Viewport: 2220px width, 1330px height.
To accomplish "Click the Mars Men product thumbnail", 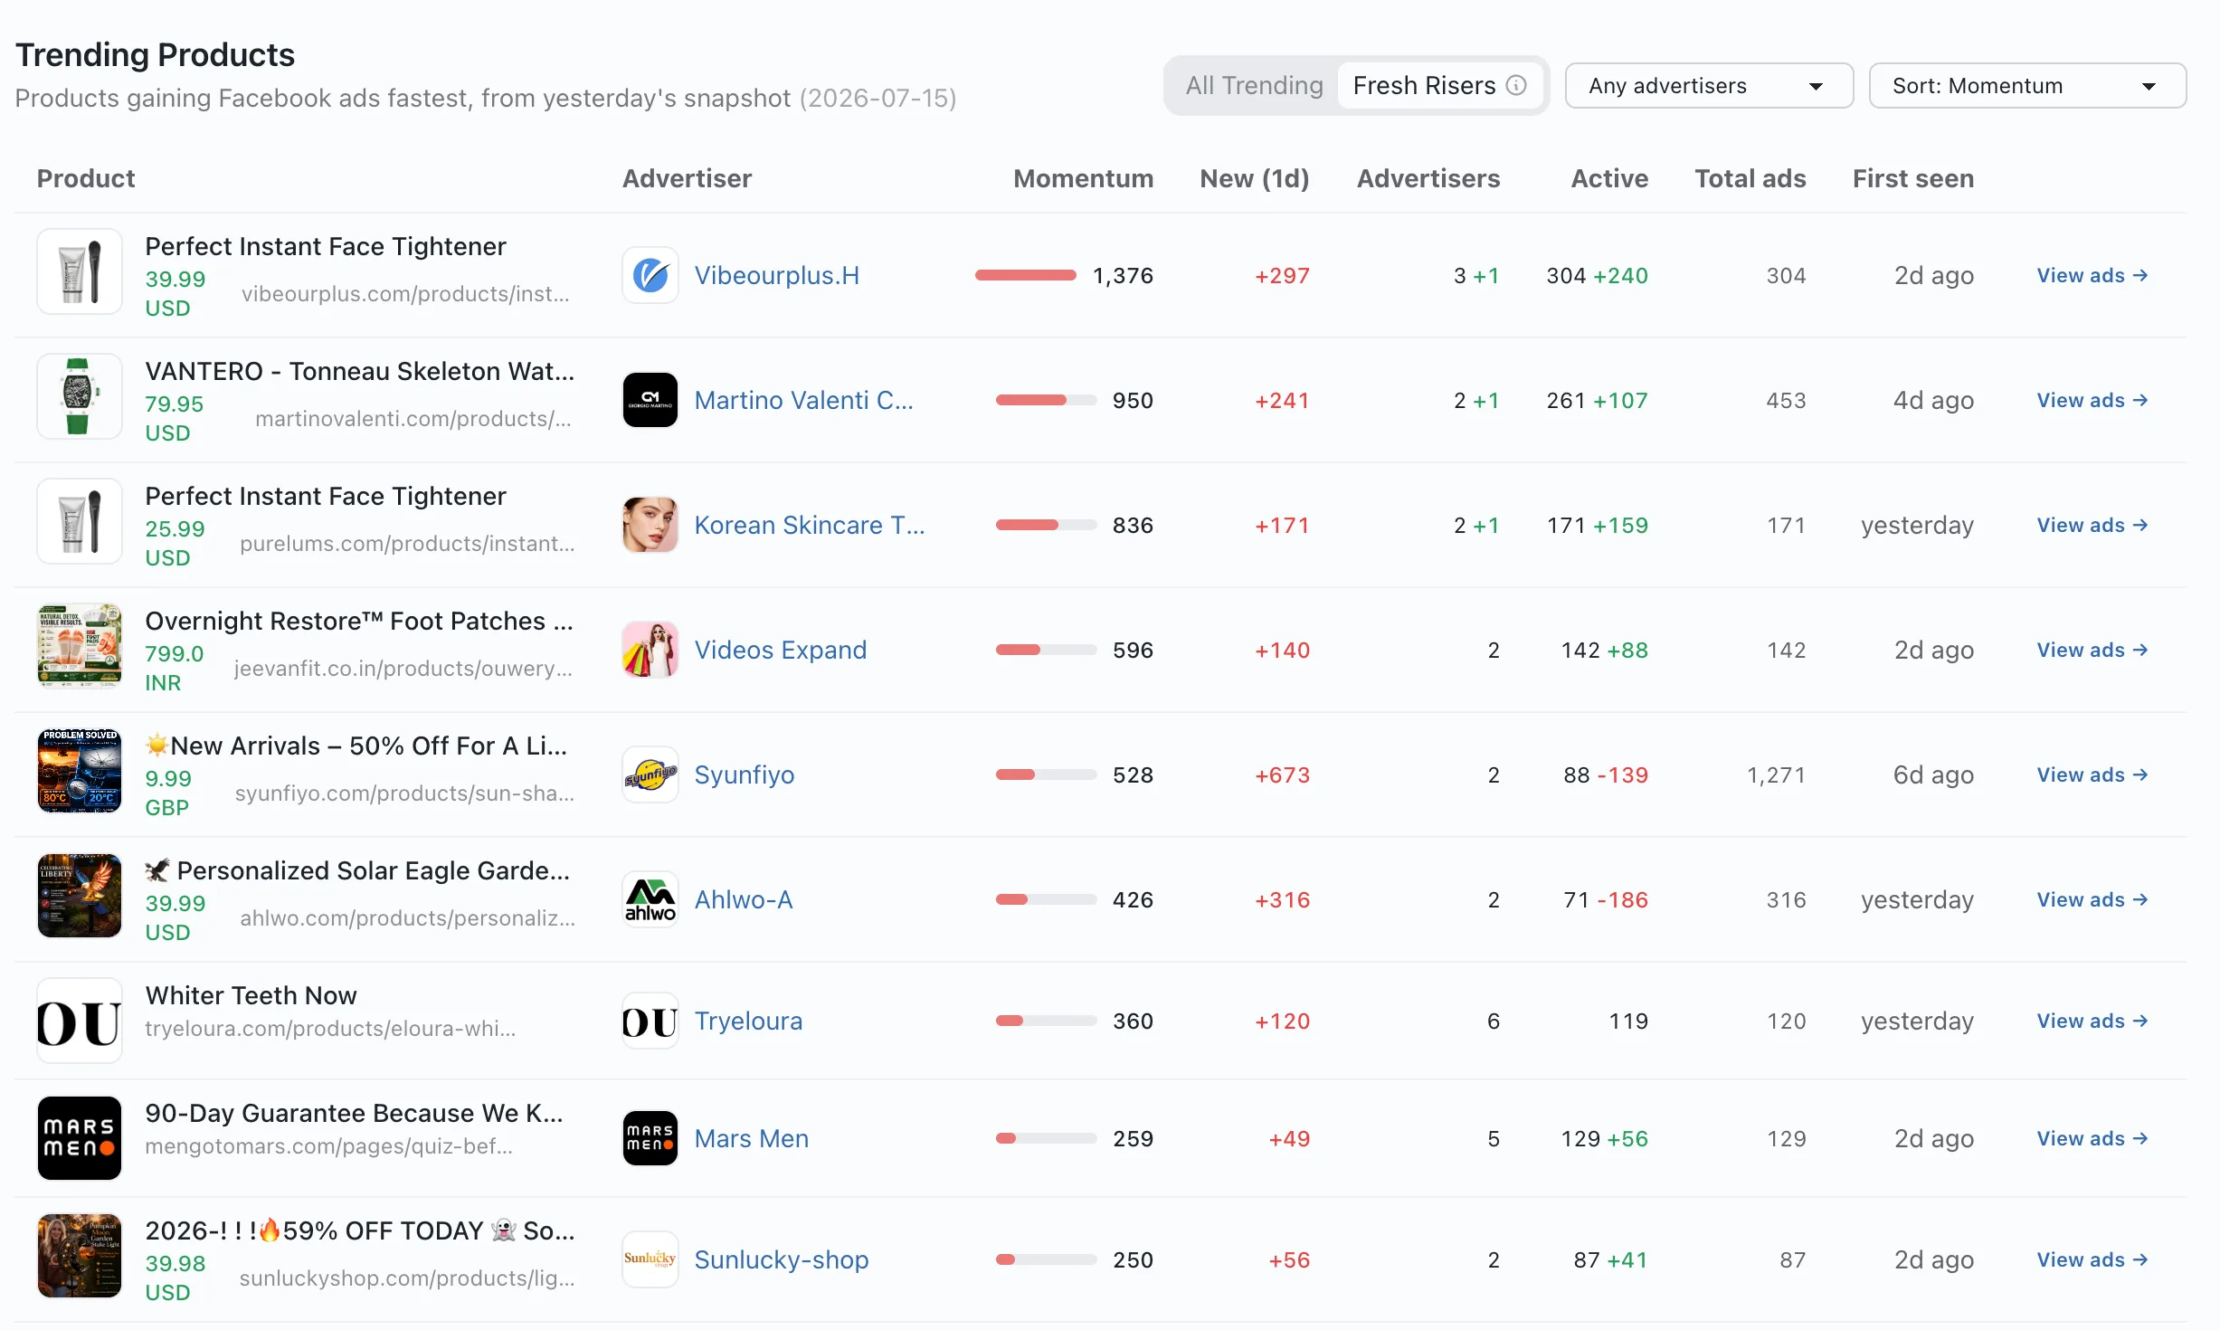I will click(x=80, y=1138).
